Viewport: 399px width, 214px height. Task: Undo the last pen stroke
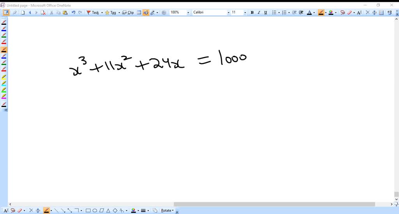point(74,12)
